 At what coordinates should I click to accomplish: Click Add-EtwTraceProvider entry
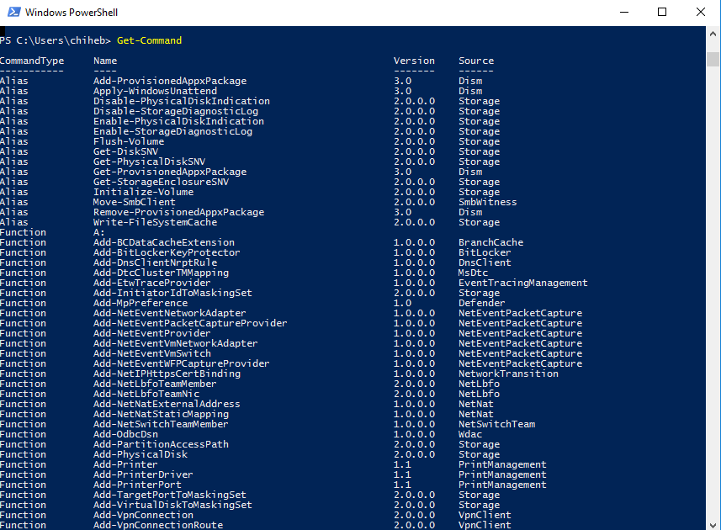tap(151, 284)
